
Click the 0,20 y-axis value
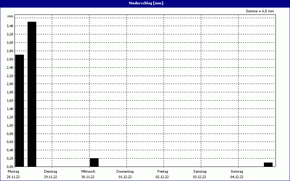point(10,159)
